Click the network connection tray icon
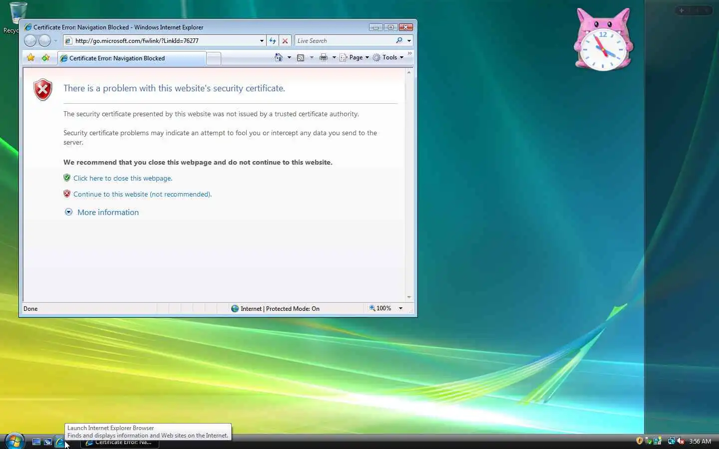 pos(672,441)
